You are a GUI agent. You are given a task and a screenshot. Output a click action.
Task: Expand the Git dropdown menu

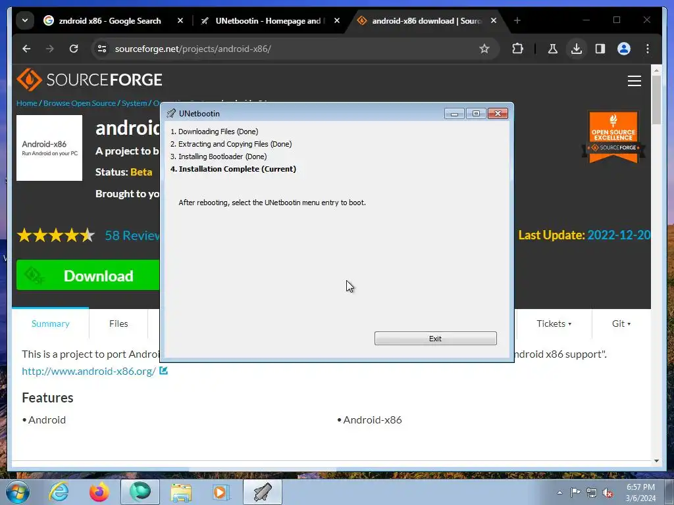(x=621, y=324)
